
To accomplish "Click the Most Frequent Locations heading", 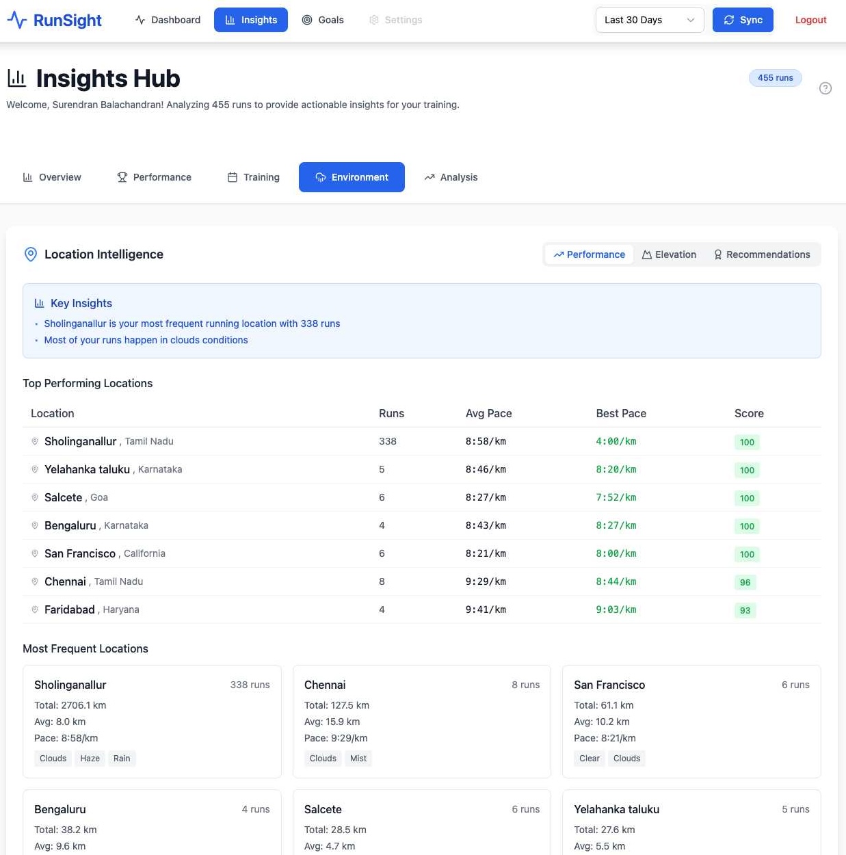I will (x=85, y=648).
